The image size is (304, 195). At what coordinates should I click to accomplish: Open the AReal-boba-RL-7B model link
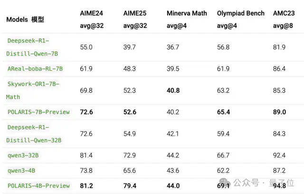35,69
